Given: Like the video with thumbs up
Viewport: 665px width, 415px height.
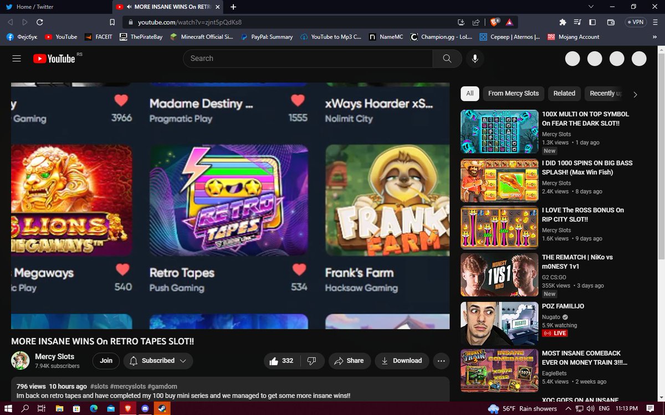Looking at the screenshot, I should (x=282, y=361).
